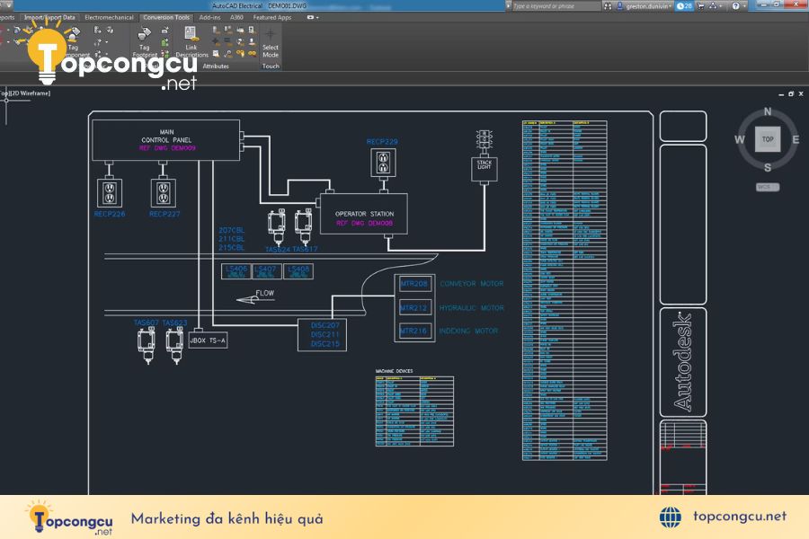Open dropdown arrow beside the help icon

coord(744,6)
